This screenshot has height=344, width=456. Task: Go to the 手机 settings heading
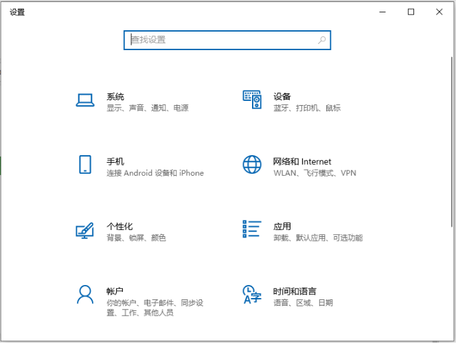(x=115, y=161)
